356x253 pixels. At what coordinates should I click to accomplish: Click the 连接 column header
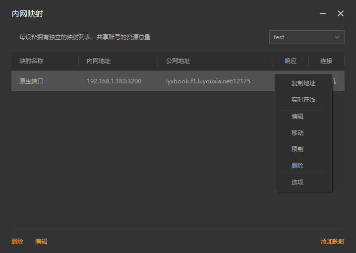[x=326, y=61]
